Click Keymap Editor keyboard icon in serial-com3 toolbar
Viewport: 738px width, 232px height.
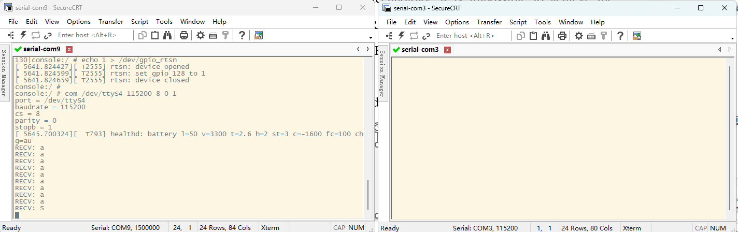point(591,35)
